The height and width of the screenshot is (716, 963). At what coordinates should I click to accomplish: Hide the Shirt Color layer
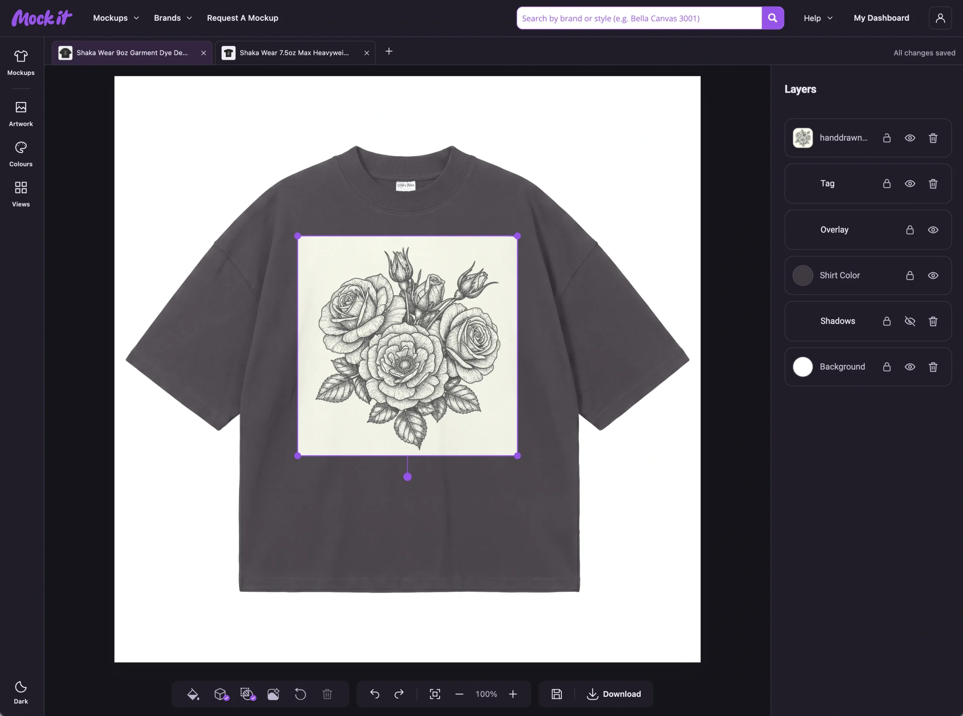tap(933, 275)
